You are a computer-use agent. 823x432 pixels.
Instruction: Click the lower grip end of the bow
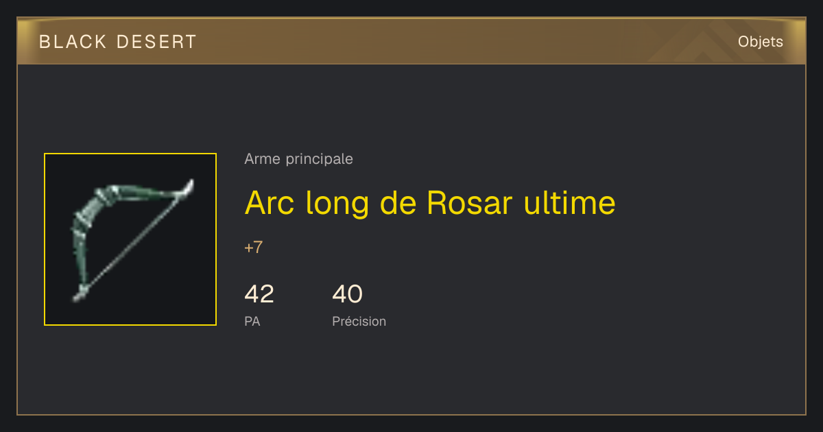pos(80,293)
